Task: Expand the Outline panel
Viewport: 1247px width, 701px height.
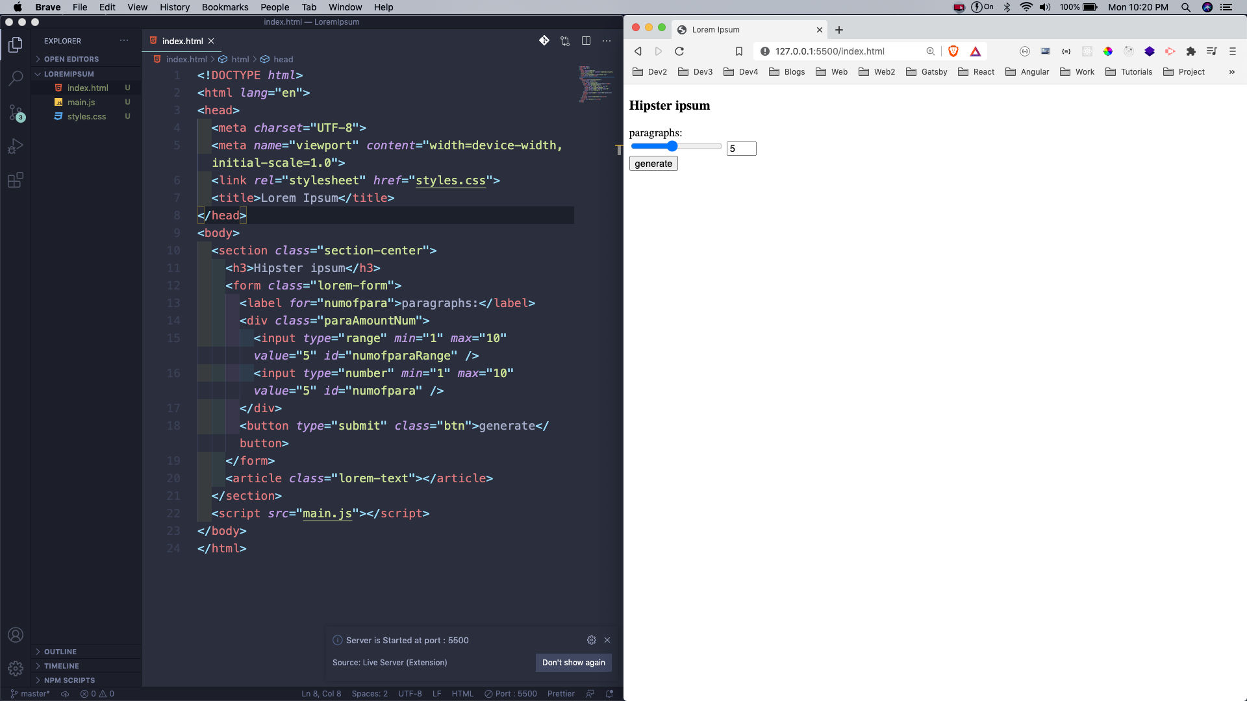Action: (x=86, y=652)
